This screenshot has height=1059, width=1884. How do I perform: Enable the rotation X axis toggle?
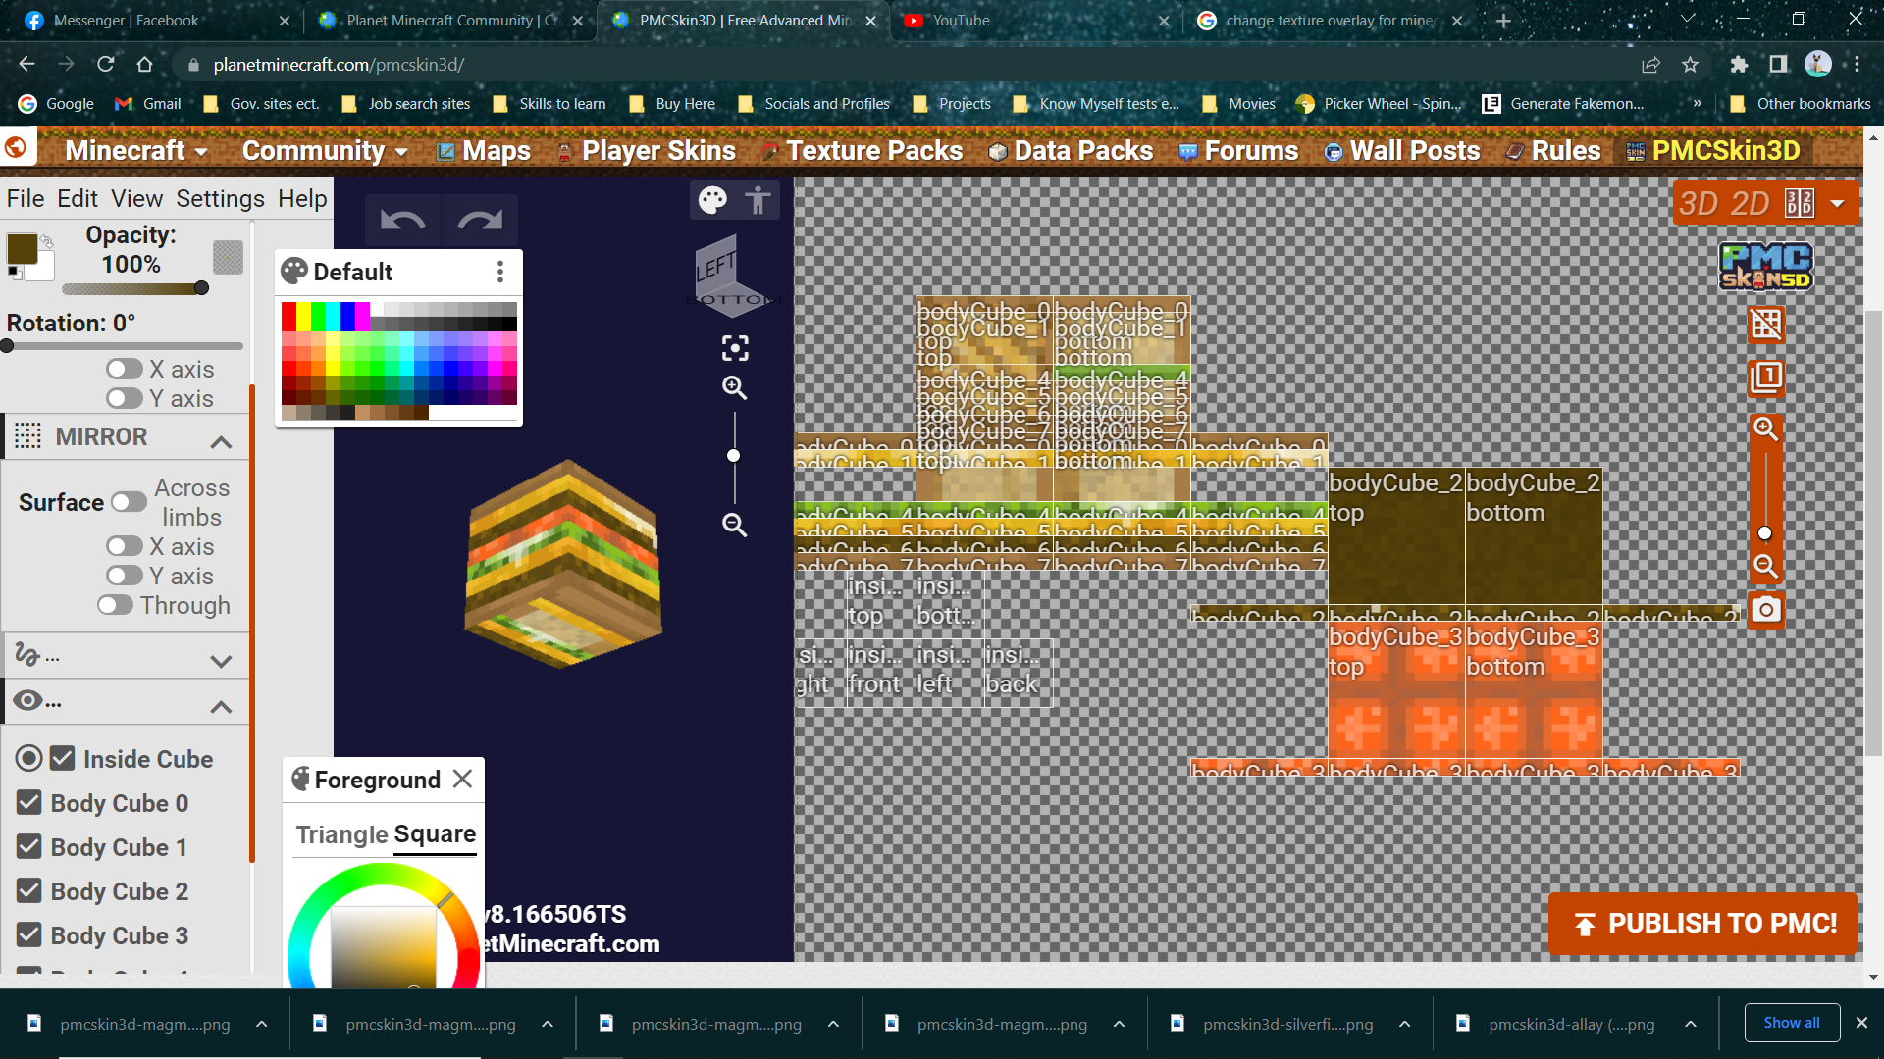(125, 370)
